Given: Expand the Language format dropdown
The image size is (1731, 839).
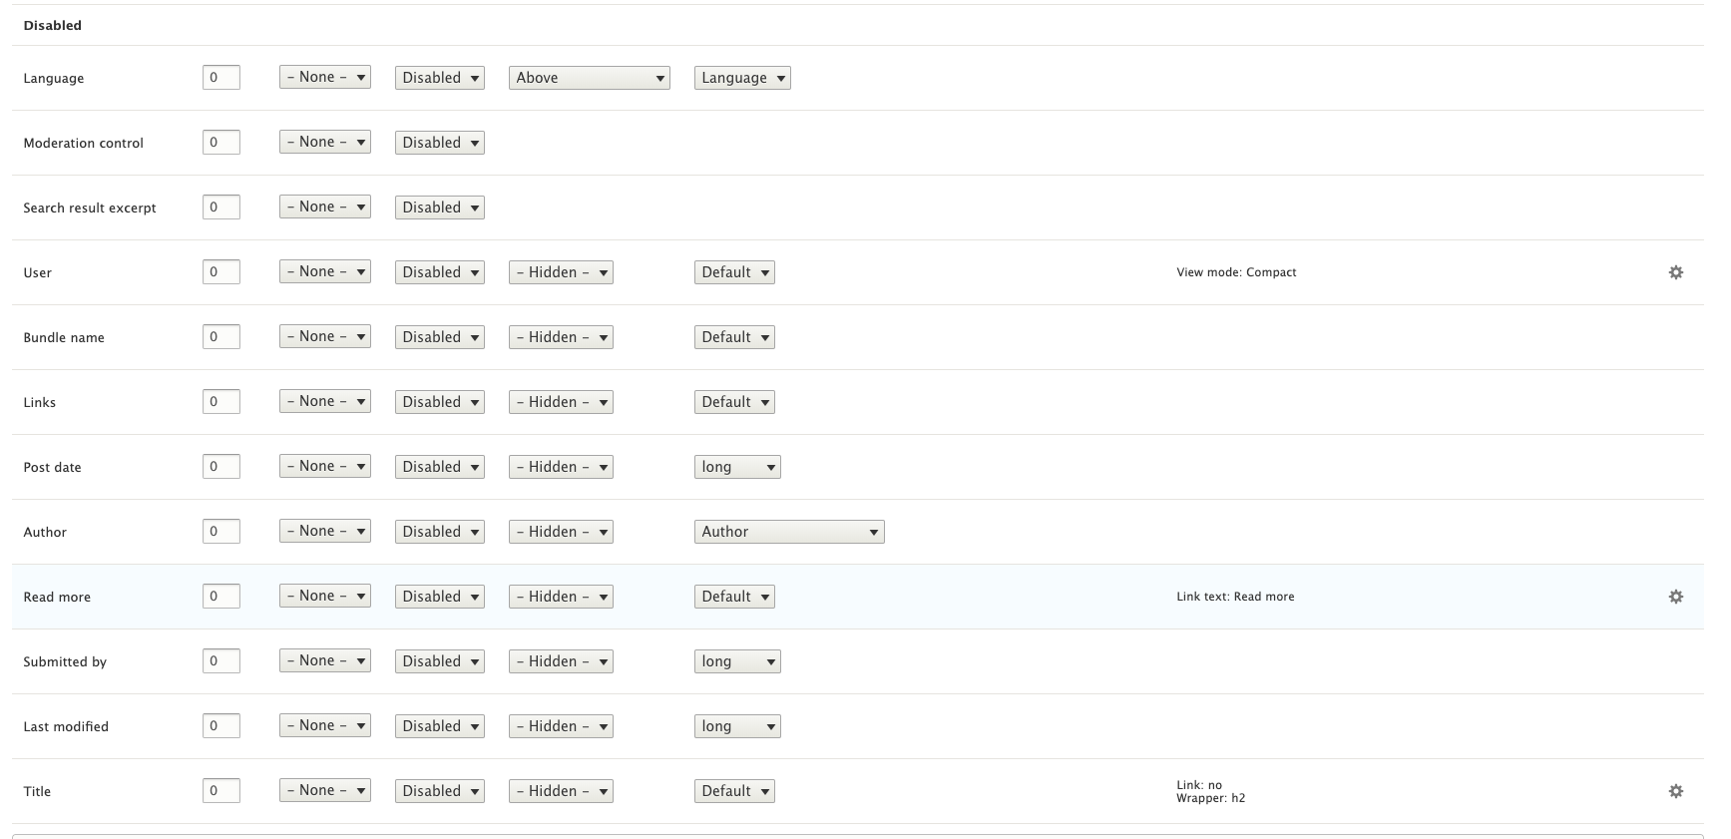Looking at the screenshot, I should point(741,78).
